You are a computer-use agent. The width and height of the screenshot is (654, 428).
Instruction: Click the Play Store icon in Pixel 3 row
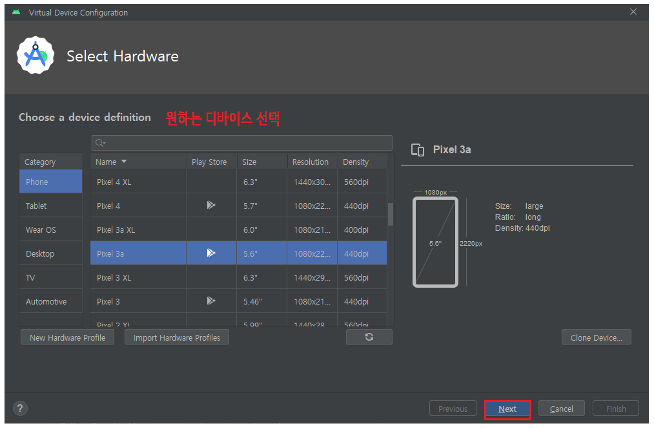click(x=211, y=301)
